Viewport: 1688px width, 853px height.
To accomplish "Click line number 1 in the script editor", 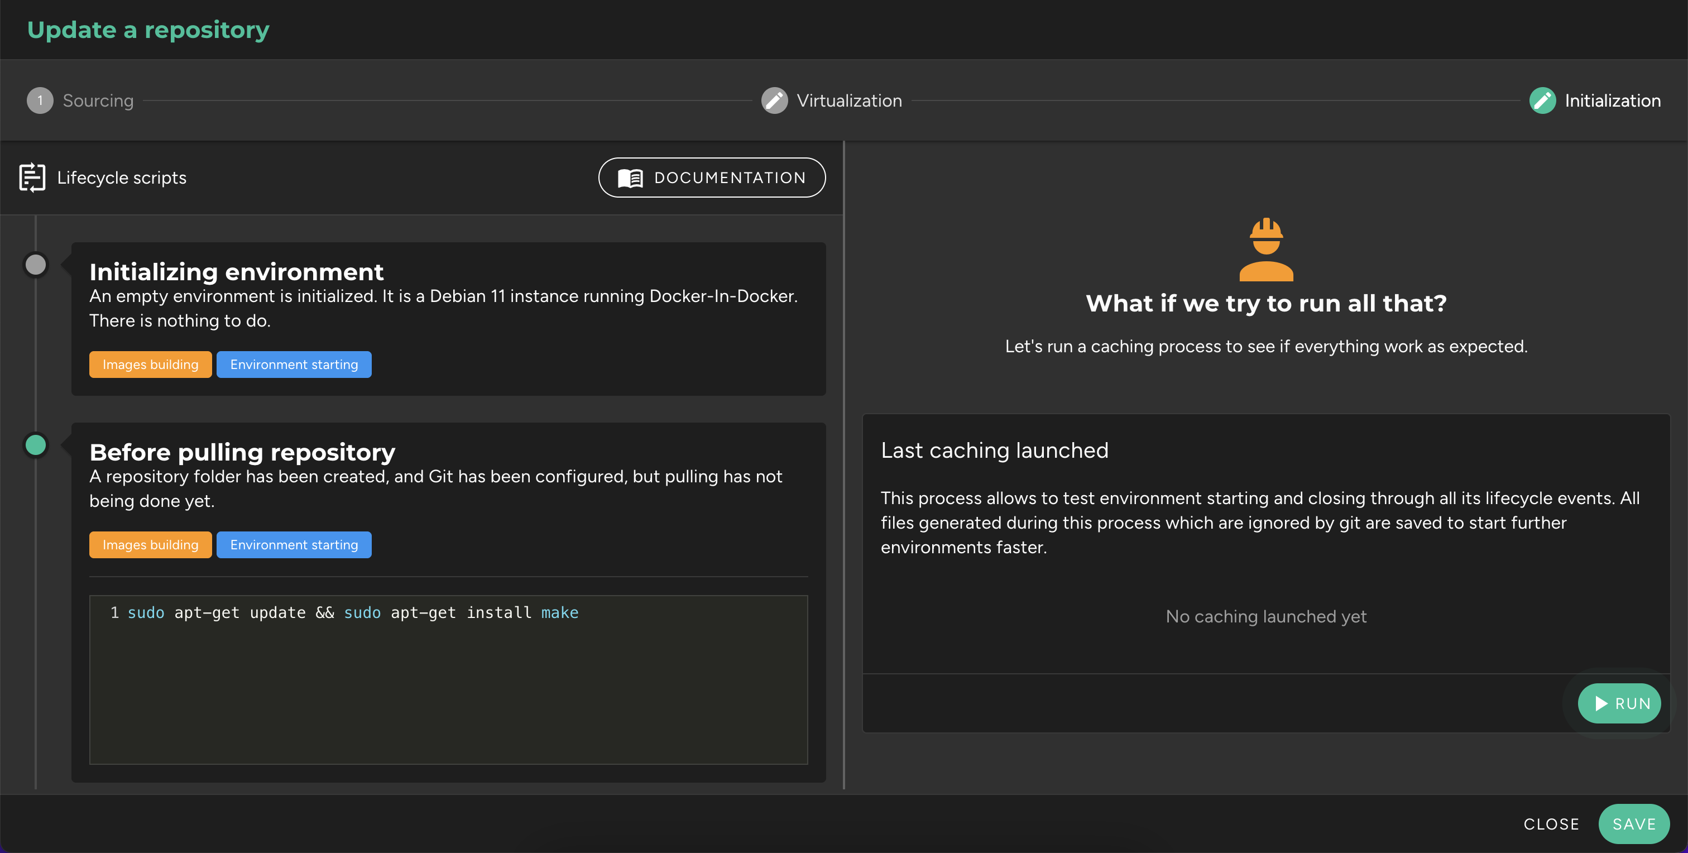I will click(x=114, y=612).
